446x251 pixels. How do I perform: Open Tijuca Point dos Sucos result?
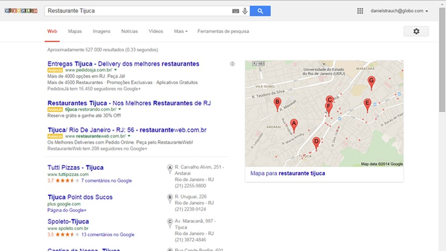[80, 197]
